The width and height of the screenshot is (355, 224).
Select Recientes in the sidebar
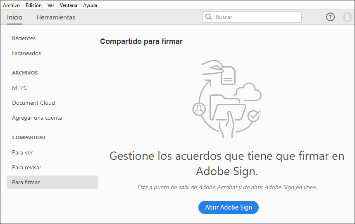24,38
